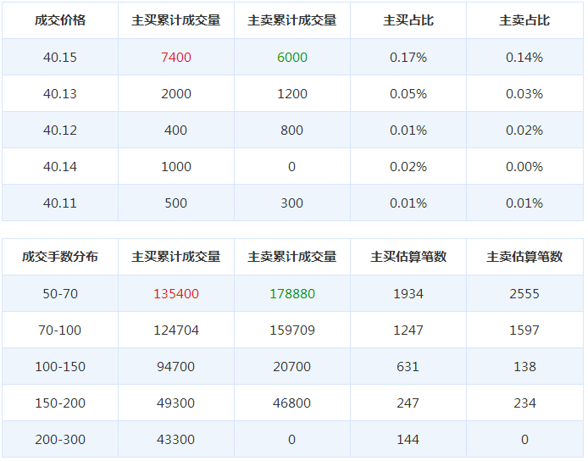Click the top table's 主卖累计成交量 header

292,20
